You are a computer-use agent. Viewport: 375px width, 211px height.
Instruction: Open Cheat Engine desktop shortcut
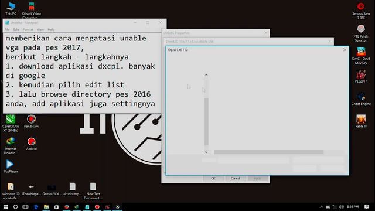[x=361, y=99]
